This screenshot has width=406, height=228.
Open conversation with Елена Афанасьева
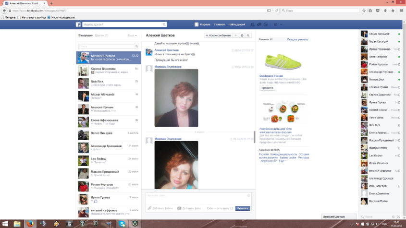click(x=109, y=122)
